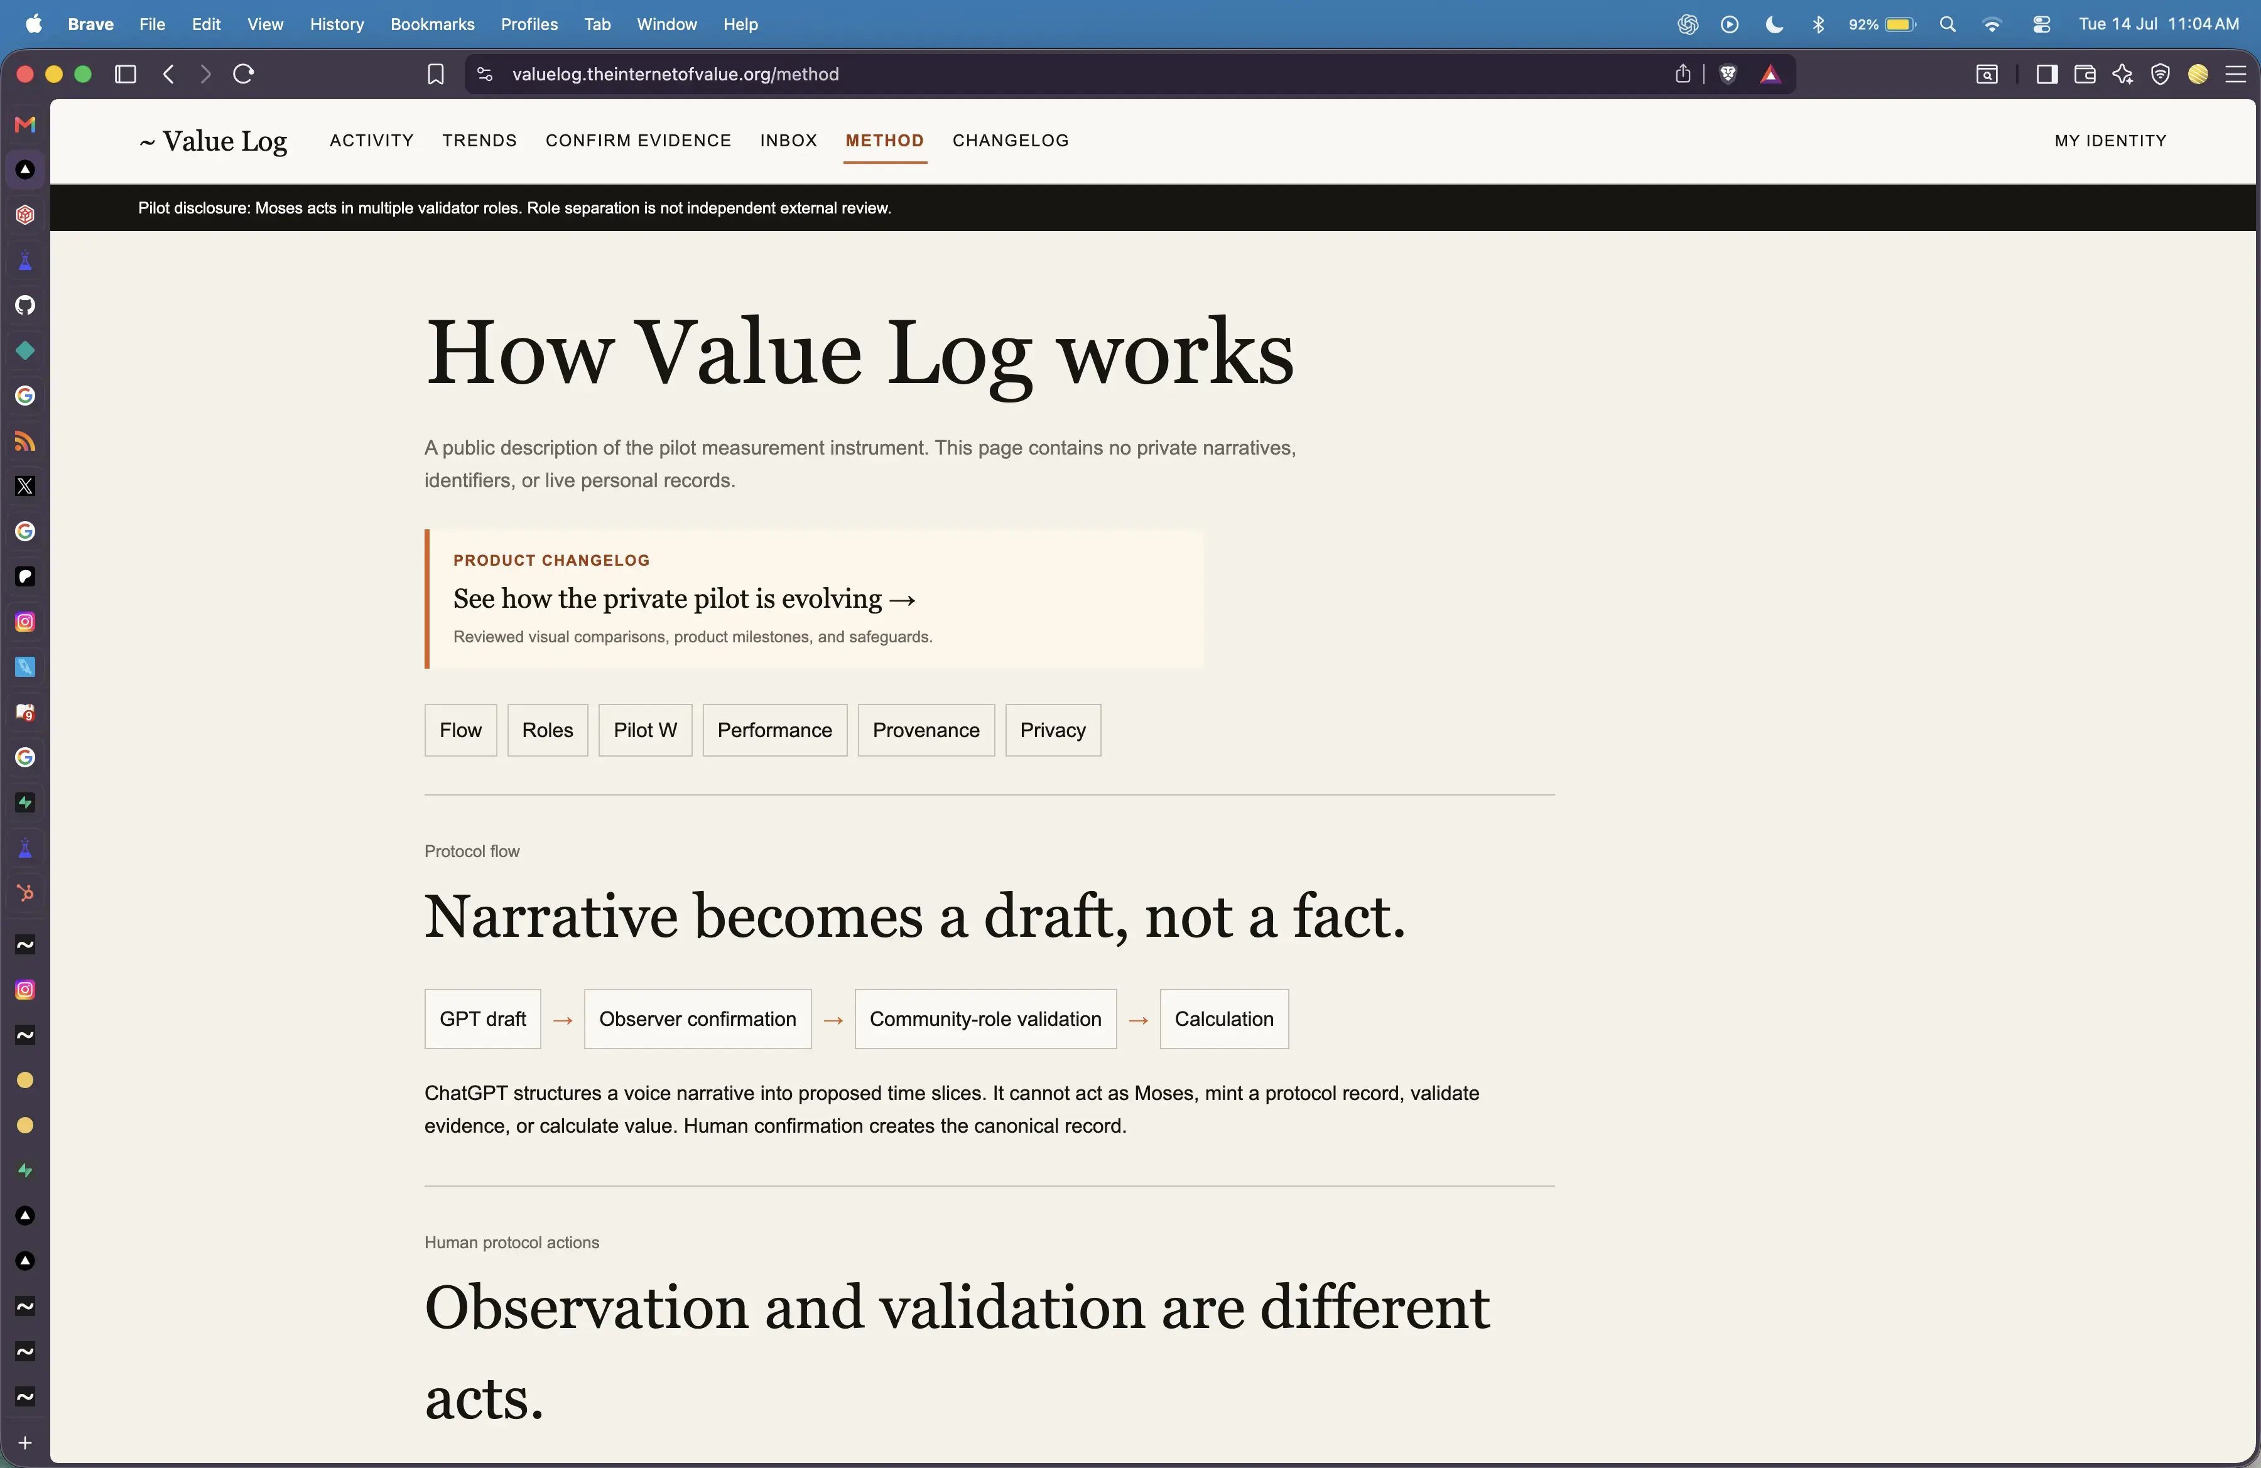This screenshot has height=1468, width=2261.
Task: Reload the current page
Action: pyautogui.click(x=244, y=74)
